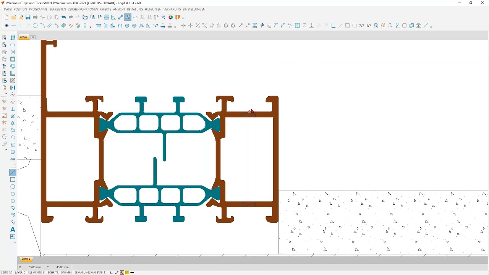
Task: Choose the vertical line drawing tool
Action: click(21, 26)
